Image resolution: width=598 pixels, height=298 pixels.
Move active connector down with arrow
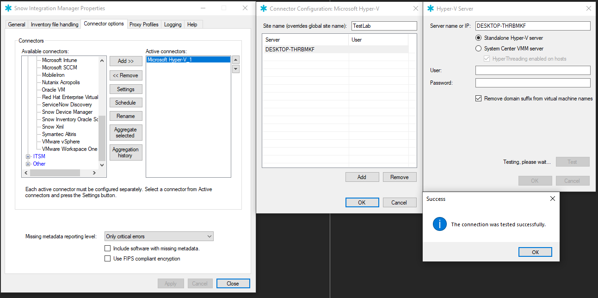pyautogui.click(x=236, y=69)
